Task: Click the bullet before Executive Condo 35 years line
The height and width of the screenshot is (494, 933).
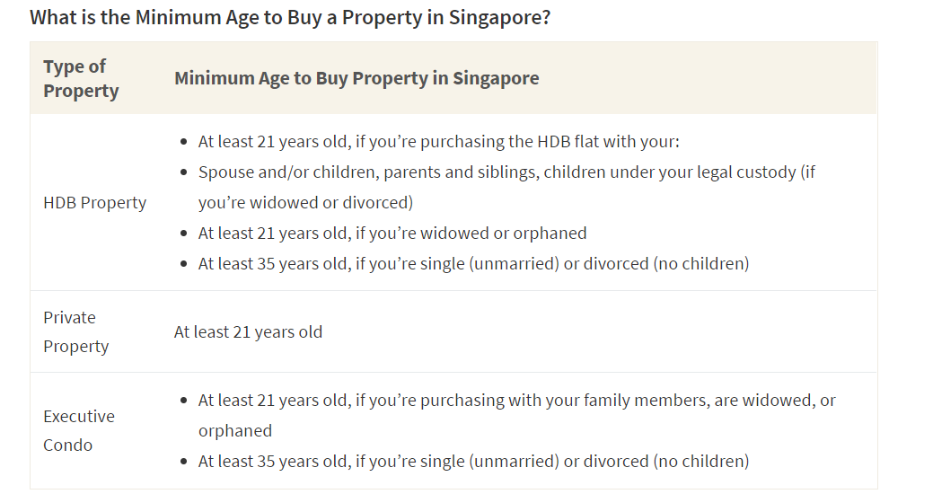Action: 184,462
